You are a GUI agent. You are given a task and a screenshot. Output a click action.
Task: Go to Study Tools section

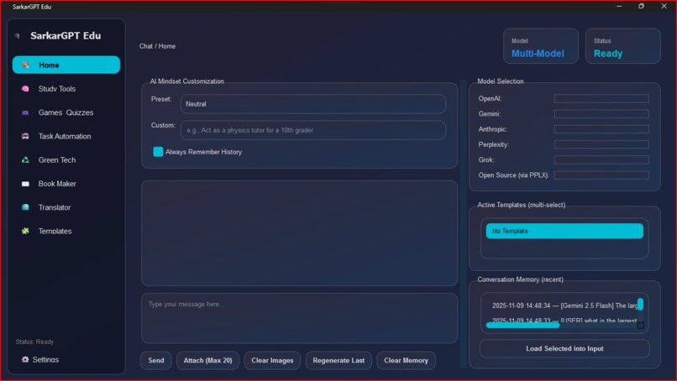(66, 89)
